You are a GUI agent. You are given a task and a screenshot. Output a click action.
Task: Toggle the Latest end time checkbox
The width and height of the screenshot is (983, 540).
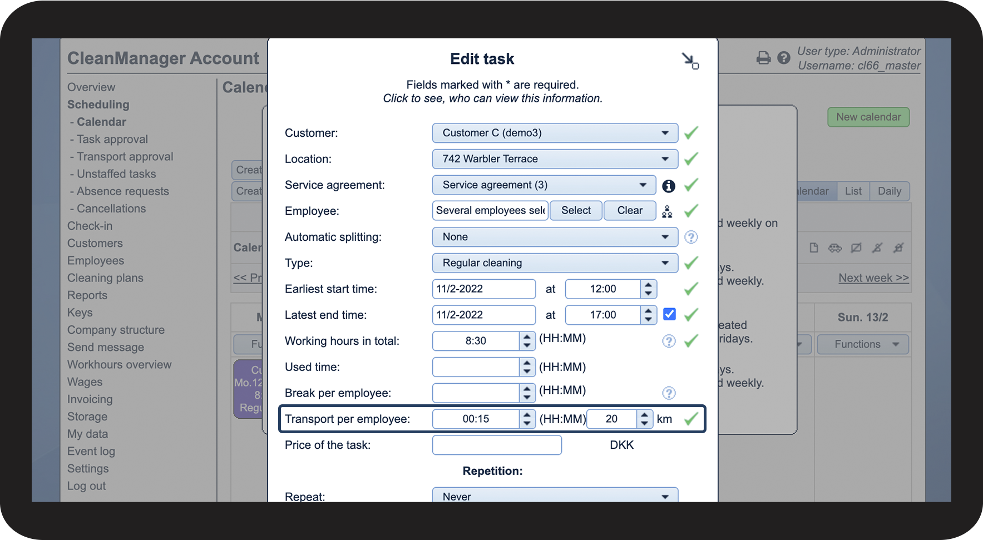[670, 314]
